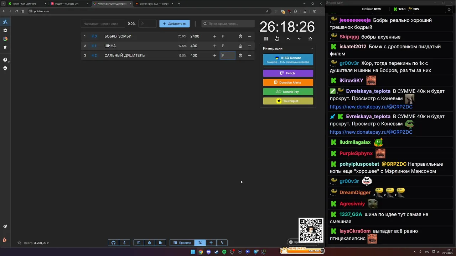Open the Правила rules button
This screenshot has width=456, height=256.
182,243
